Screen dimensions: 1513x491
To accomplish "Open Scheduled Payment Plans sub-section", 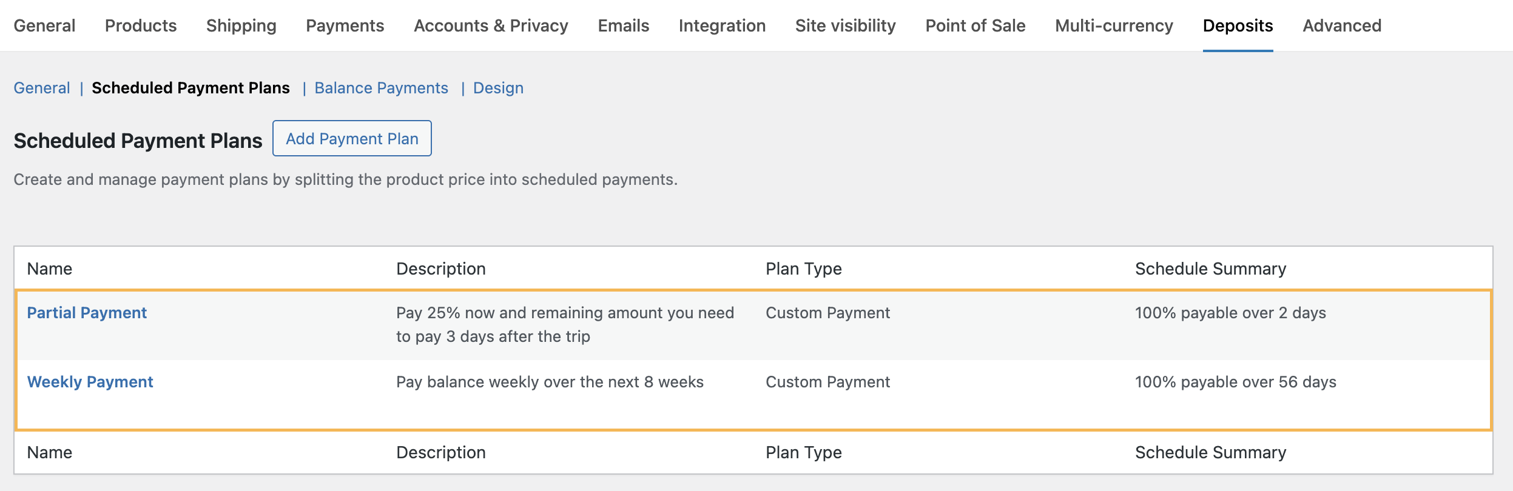I will pyautogui.click(x=190, y=88).
